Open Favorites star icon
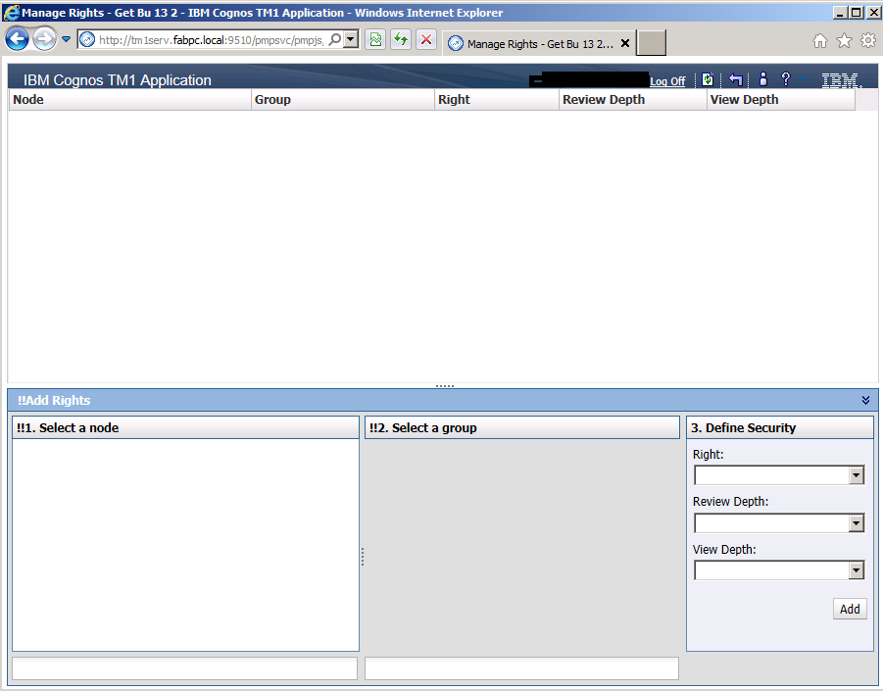The height and width of the screenshot is (691, 883). [x=844, y=40]
